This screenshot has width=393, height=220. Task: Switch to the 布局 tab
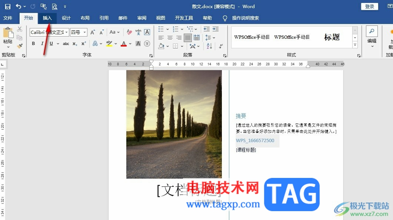pyautogui.click(x=85, y=18)
